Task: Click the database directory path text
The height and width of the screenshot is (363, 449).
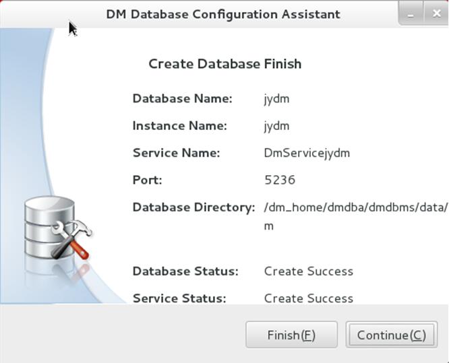Action: (356, 216)
